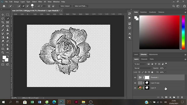Screen dimensions: 187x105
Task: Toggle lock image pixels brush icon
Action: 143,72
